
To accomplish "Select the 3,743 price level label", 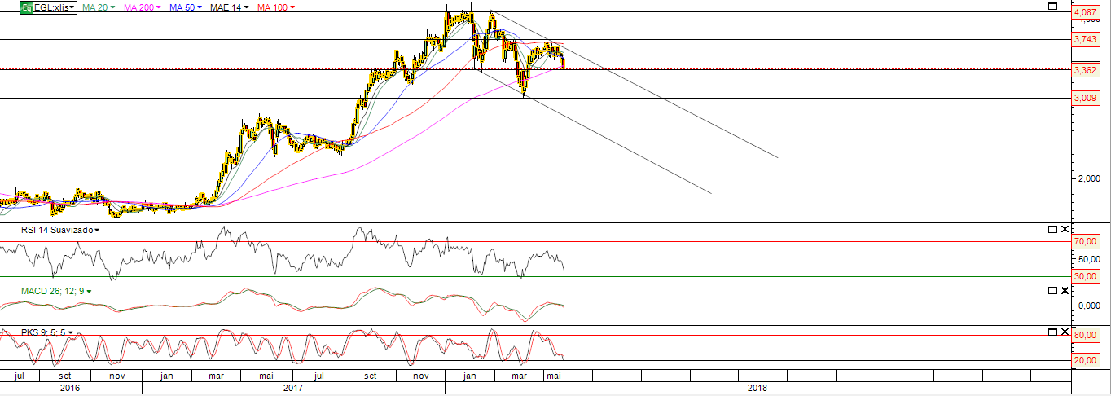I will pos(1084,39).
